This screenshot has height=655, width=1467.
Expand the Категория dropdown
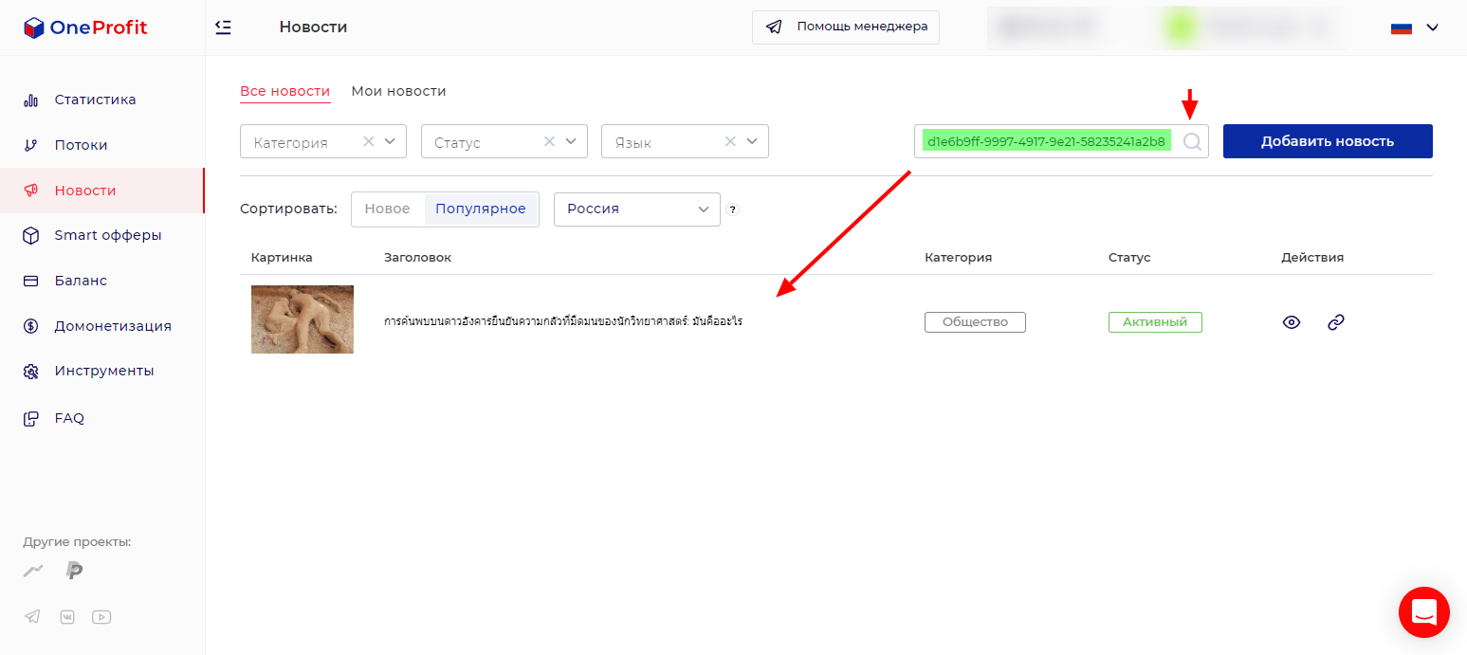pyautogui.click(x=390, y=141)
